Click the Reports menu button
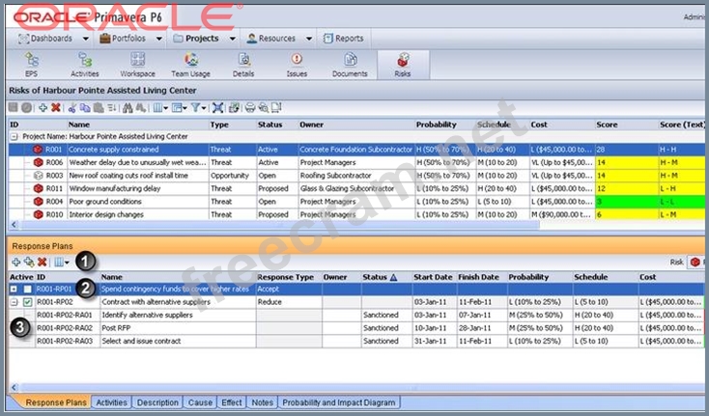Image resolution: width=709 pixels, height=416 pixels. coord(344,39)
